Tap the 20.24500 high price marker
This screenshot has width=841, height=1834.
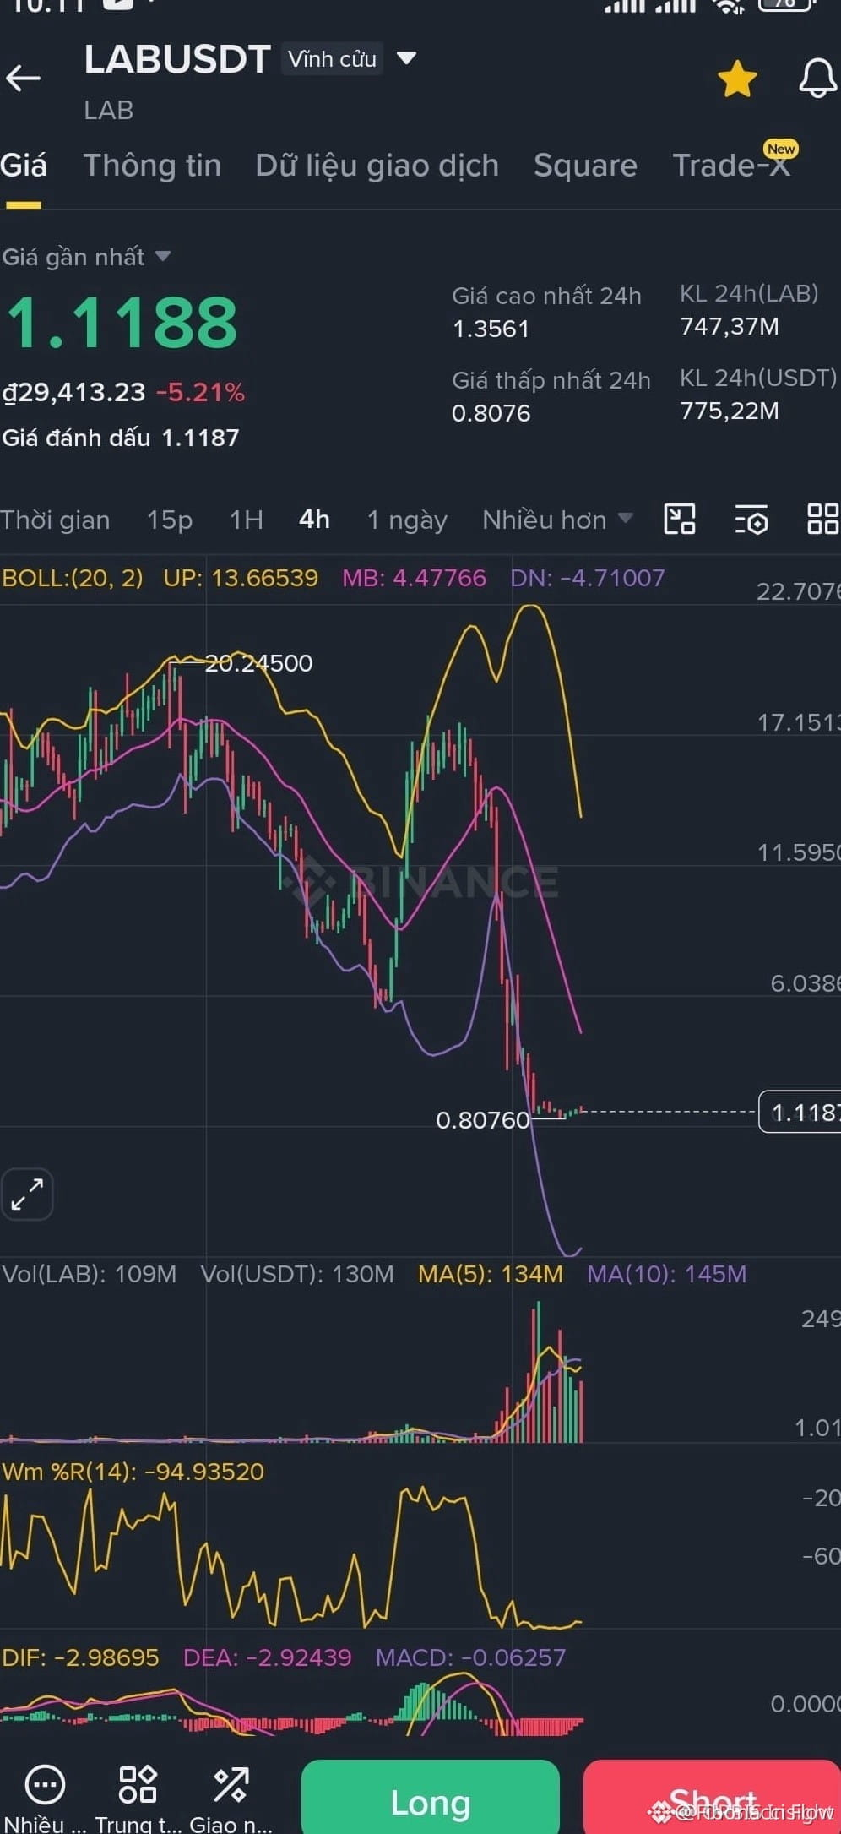[258, 663]
